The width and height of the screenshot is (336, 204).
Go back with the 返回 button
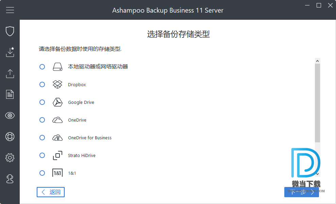(51, 192)
